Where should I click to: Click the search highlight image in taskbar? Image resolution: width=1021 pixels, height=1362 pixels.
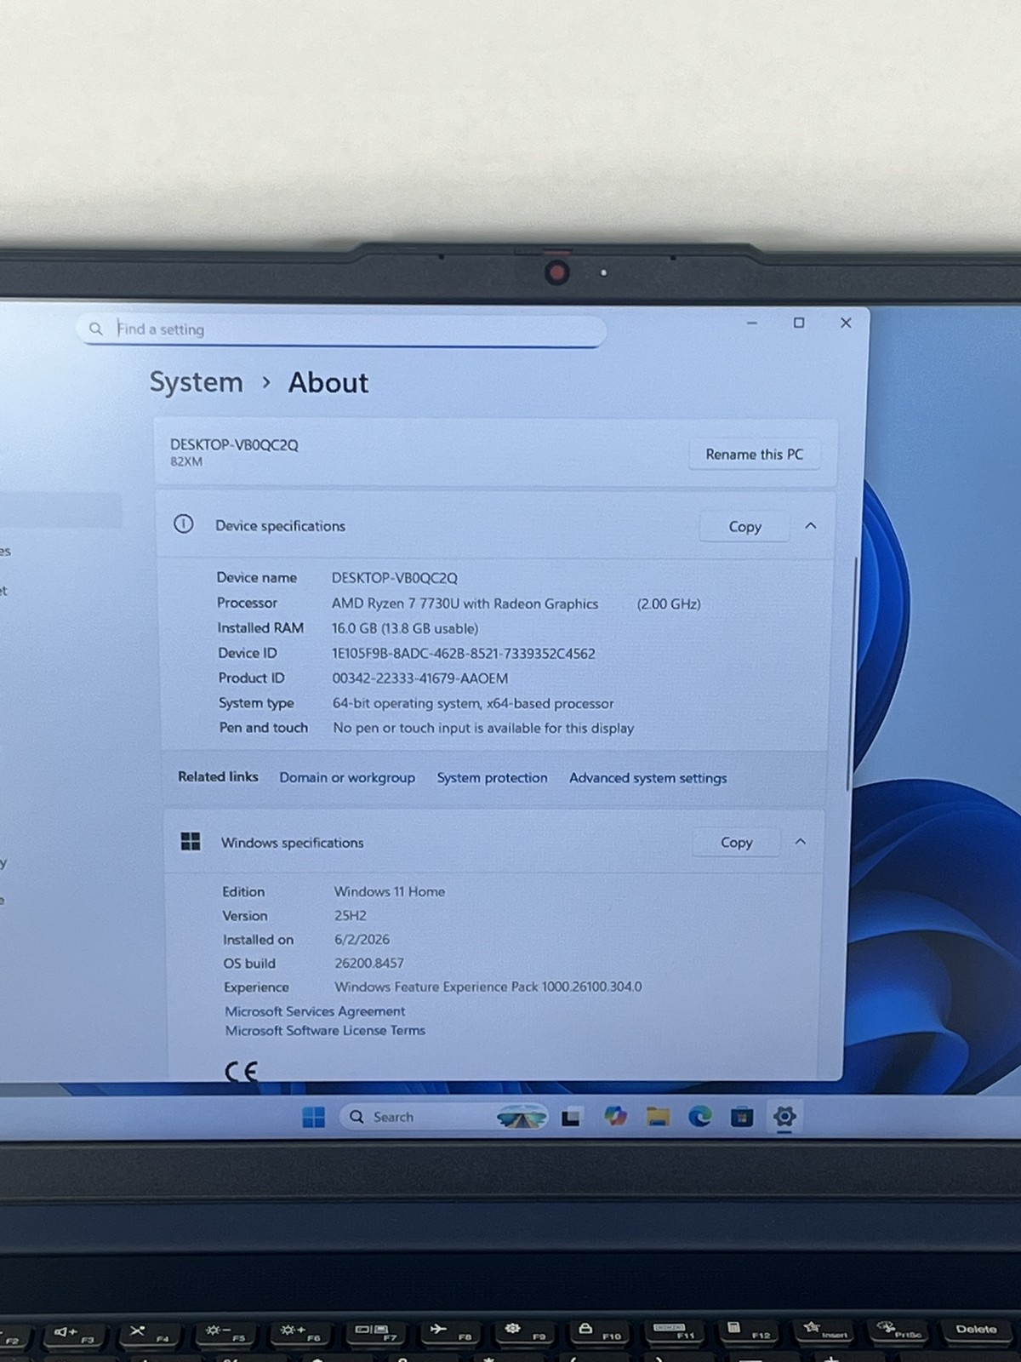(522, 1117)
